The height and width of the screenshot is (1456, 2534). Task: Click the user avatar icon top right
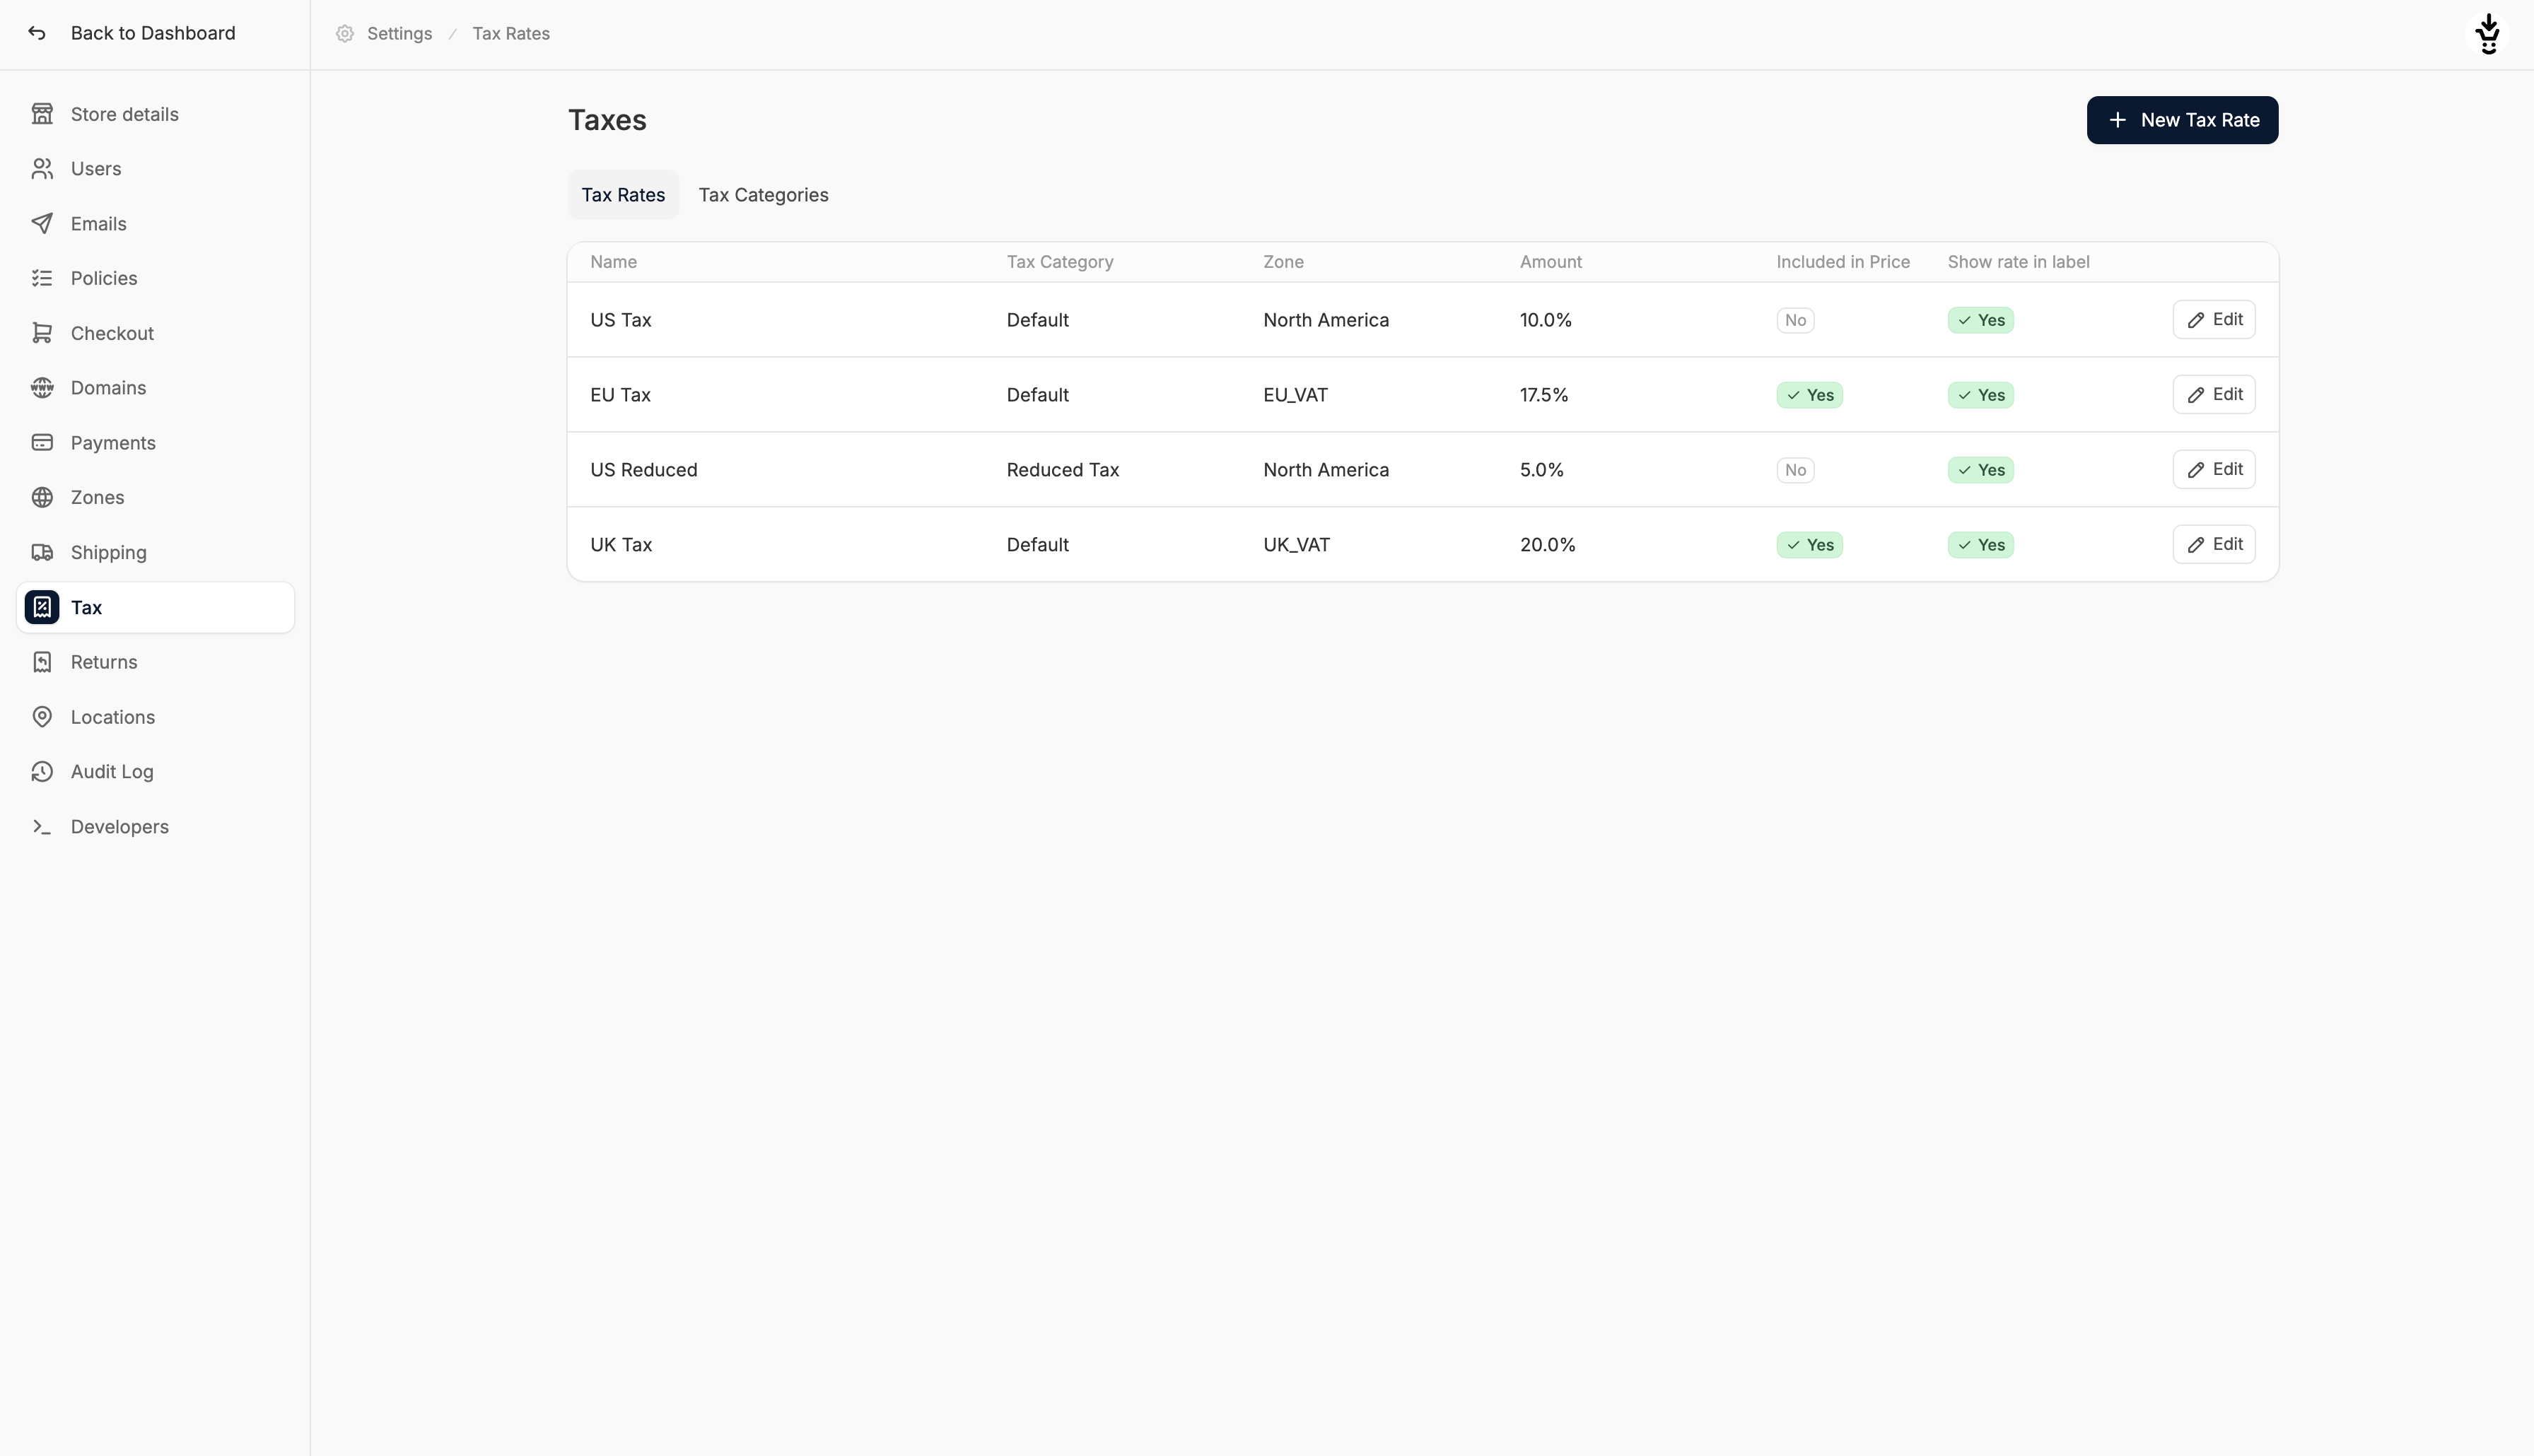[x=2487, y=34]
